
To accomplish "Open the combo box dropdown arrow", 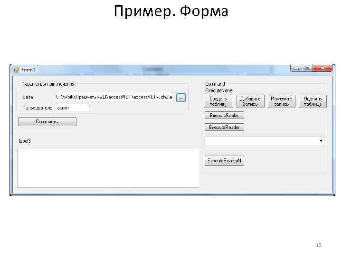I will [x=321, y=141].
